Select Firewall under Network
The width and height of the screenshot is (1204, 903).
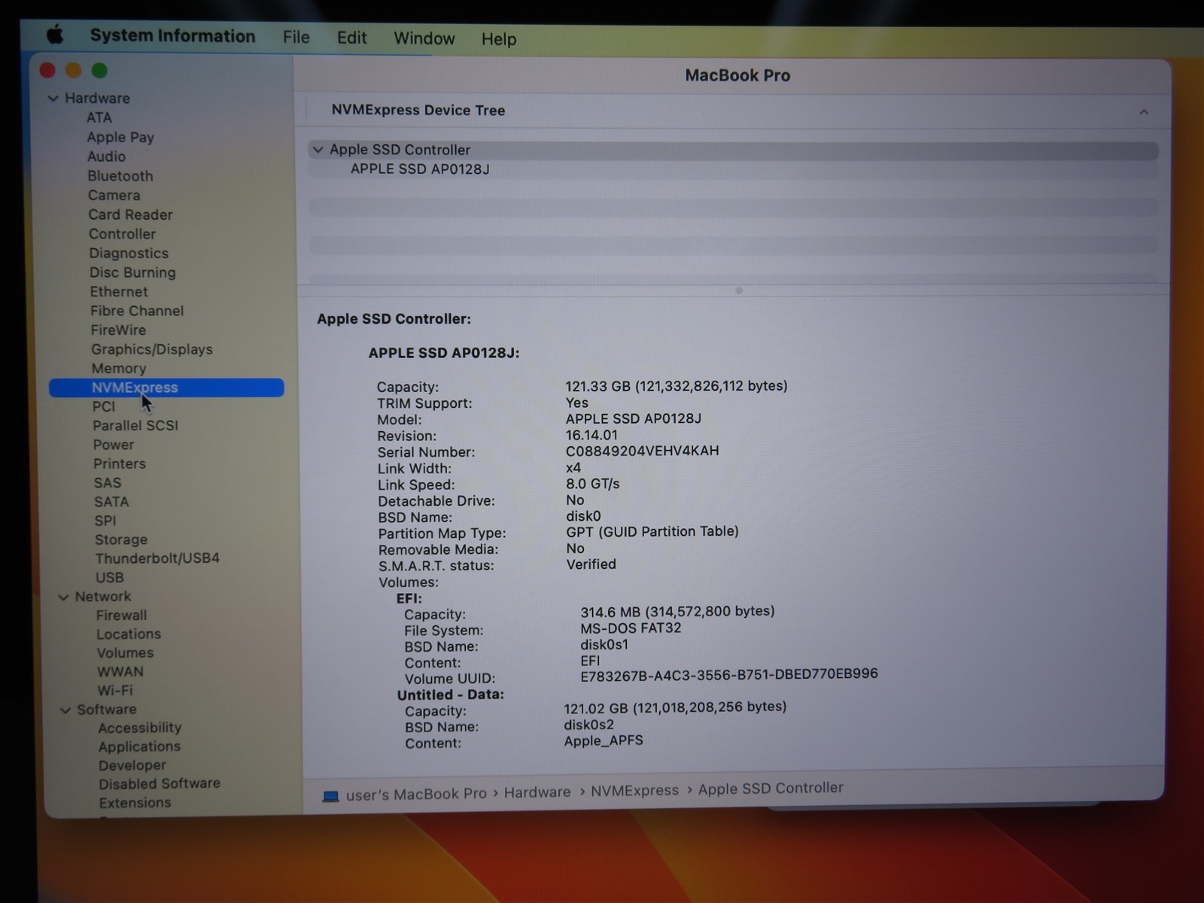coord(122,616)
